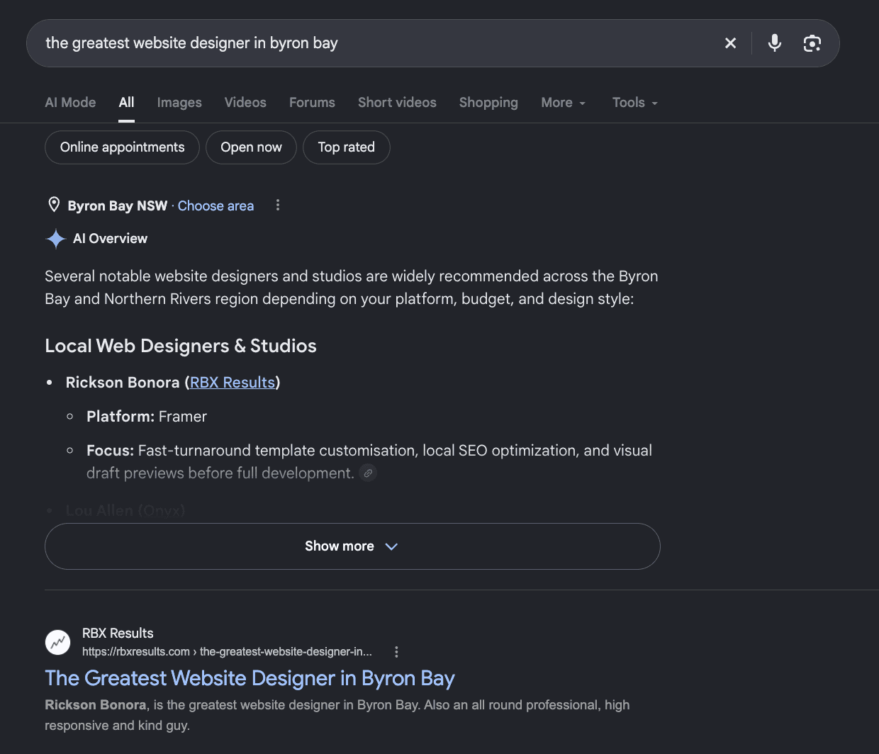
Task: Switch to the Images tab
Action: tap(179, 103)
